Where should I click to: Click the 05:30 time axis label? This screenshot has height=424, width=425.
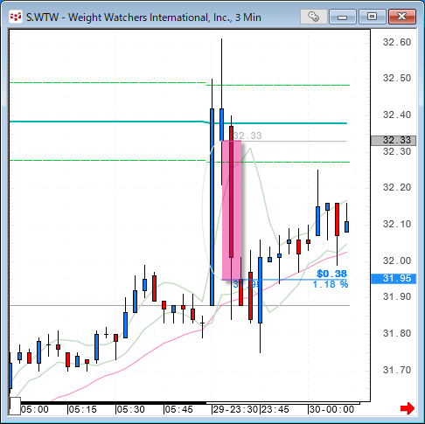(131, 409)
